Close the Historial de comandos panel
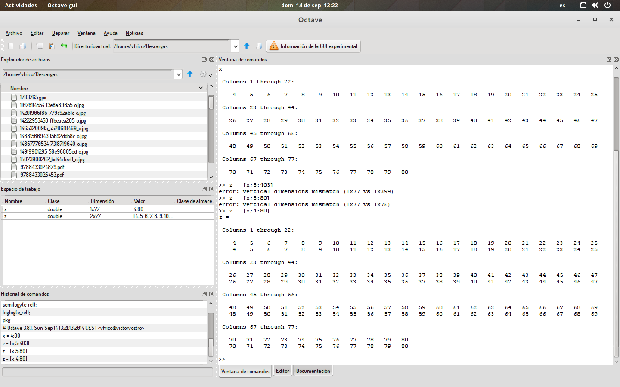Screen dimensions: 620x387 pos(211,294)
